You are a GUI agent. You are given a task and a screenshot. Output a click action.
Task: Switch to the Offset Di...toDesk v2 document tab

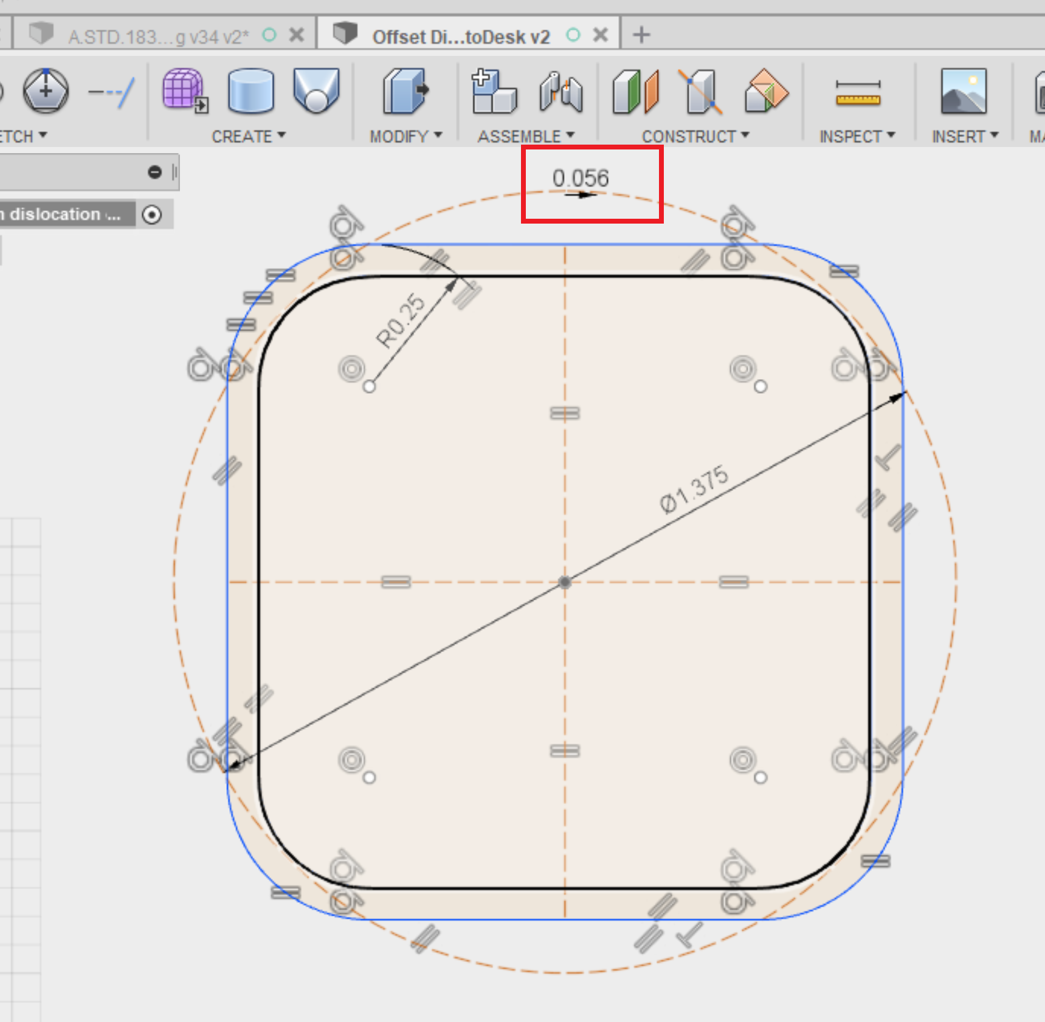point(462,35)
